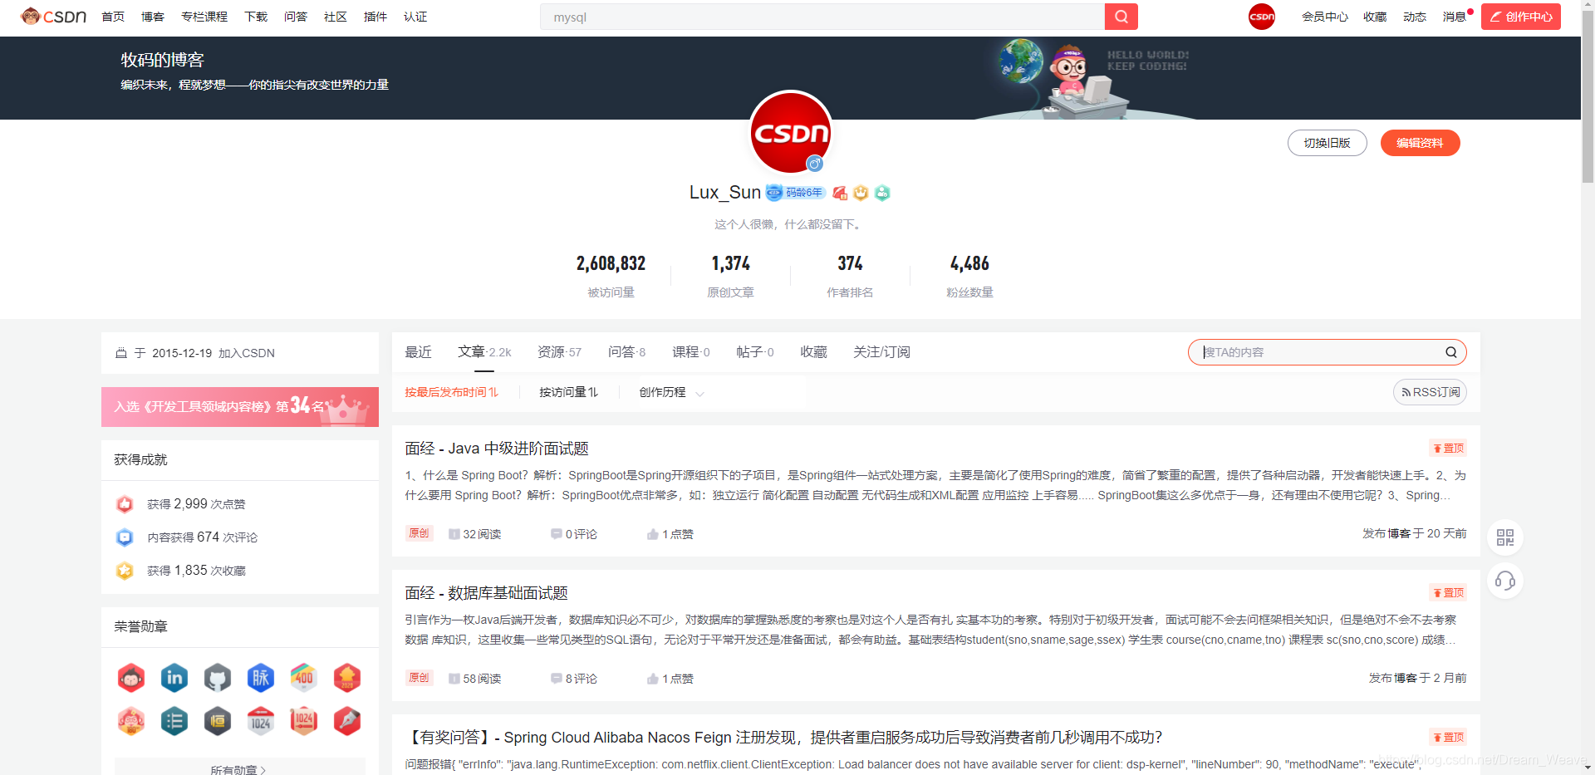Image resolution: width=1595 pixels, height=775 pixels.
Task: Switch to the 资源 57 tab
Action: [x=559, y=352]
